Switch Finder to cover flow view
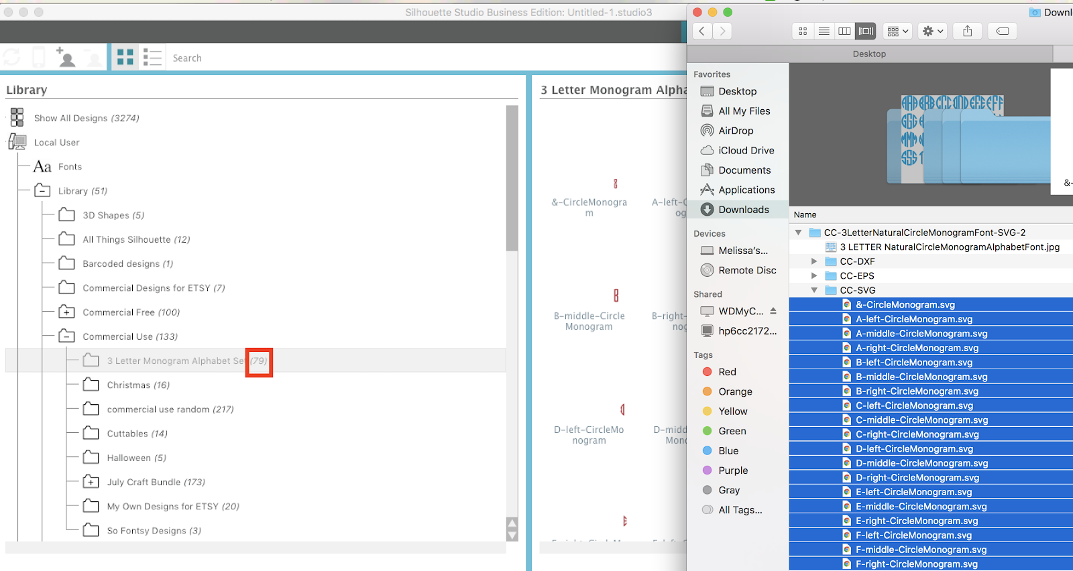Image resolution: width=1073 pixels, height=571 pixels. tap(866, 31)
